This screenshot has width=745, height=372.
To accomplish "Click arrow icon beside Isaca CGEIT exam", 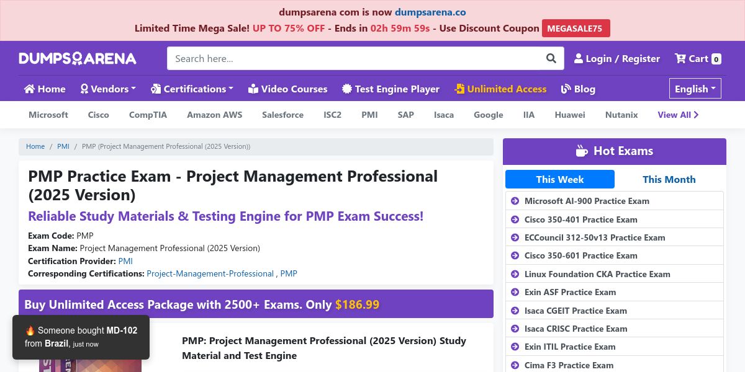I will 515,311.
